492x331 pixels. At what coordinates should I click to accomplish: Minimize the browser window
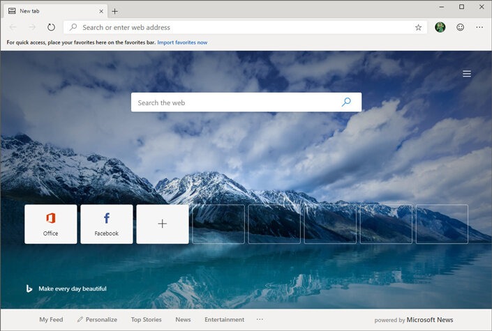[442, 6]
